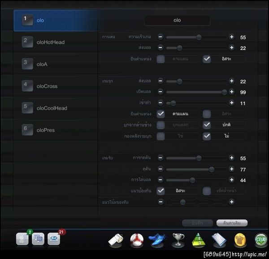Click the ความเร็วเกม speed slider handle
The height and width of the screenshot is (259, 269).
199,37
